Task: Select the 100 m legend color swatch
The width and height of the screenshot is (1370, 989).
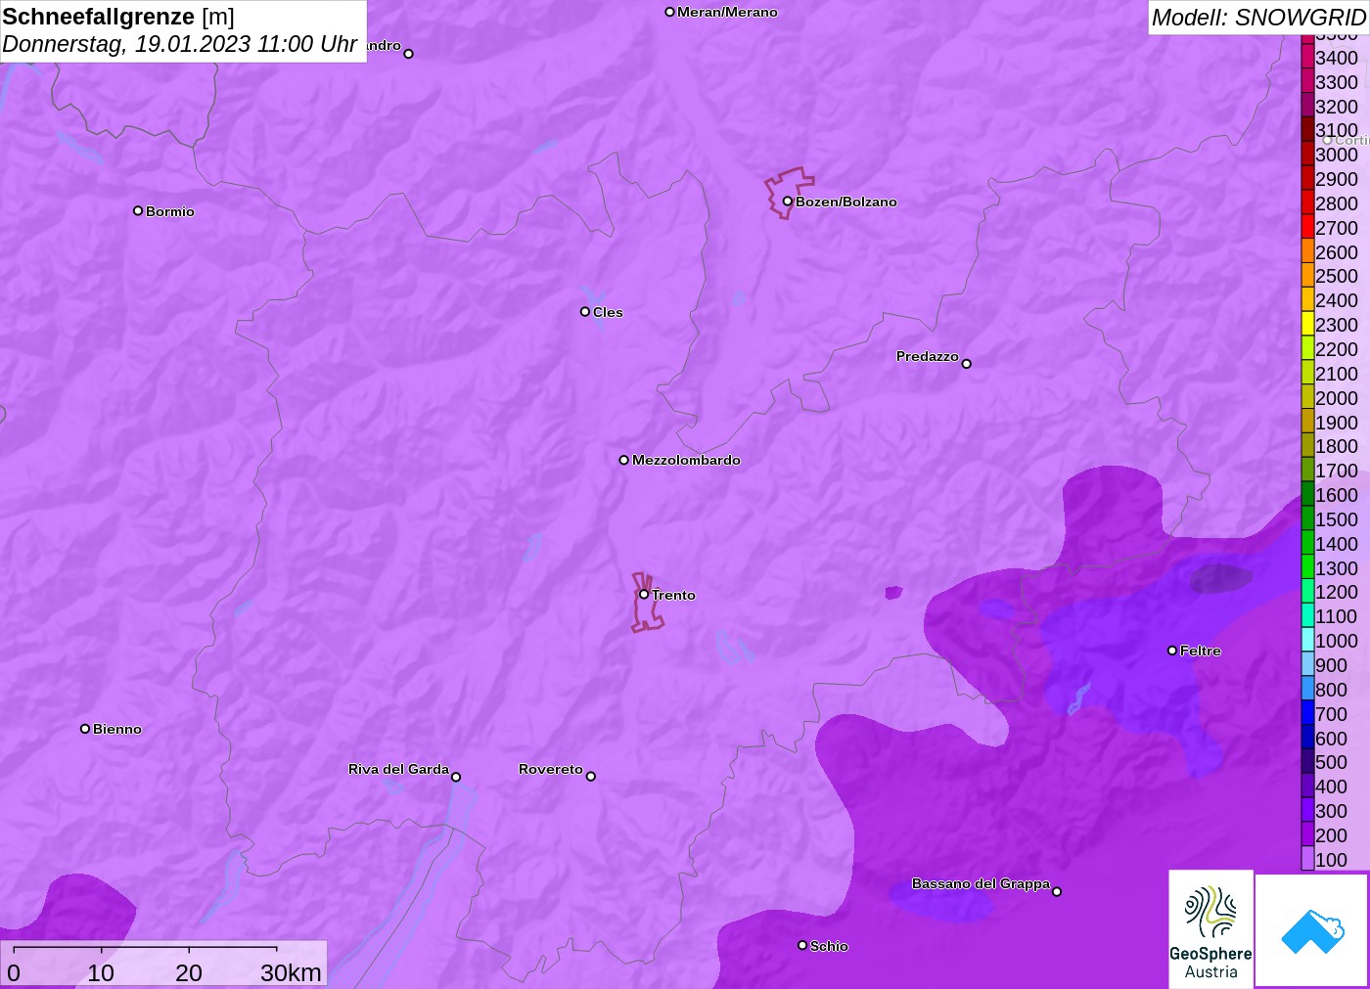Action: click(1307, 859)
